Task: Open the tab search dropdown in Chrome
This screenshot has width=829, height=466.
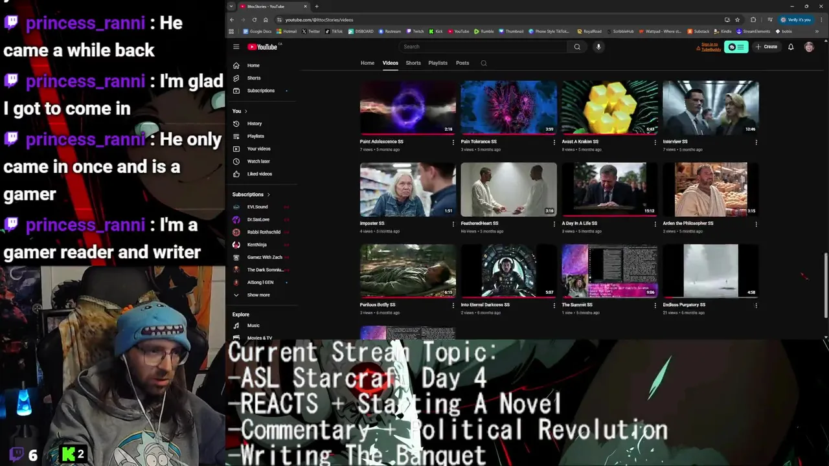Action: (231, 6)
